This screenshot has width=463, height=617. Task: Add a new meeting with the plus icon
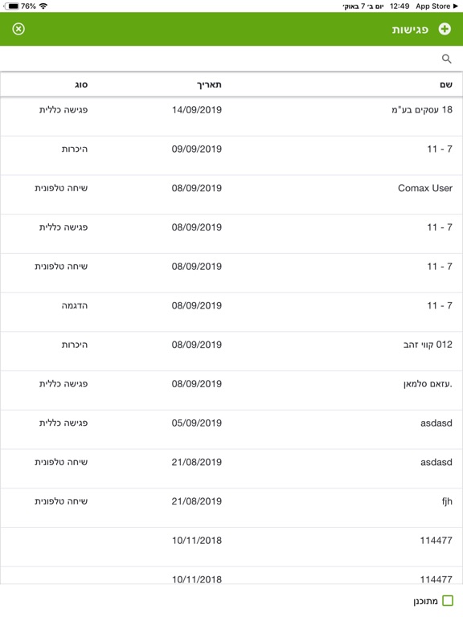pyautogui.click(x=445, y=29)
